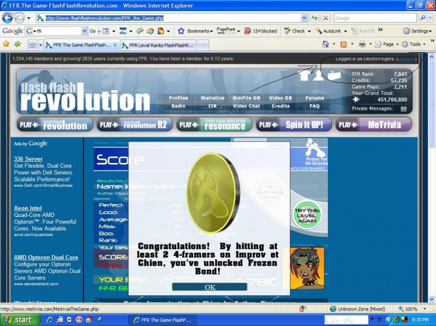Refresh the page with the green arrows icon

(x=315, y=19)
